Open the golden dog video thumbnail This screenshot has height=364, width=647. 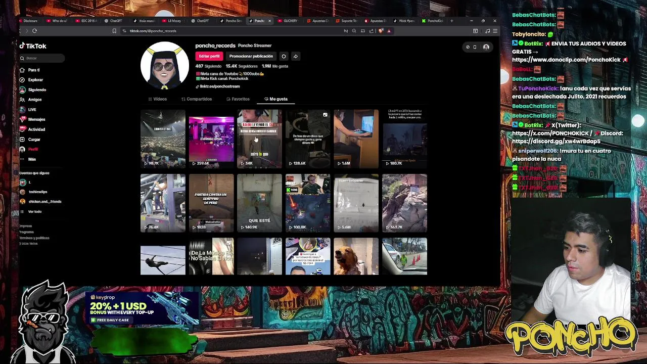tap(356, 256)
